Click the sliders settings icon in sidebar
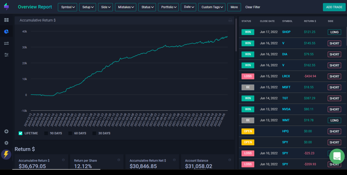Image resolution: width=347 pixels, height=175 pixels. [6, 55]
